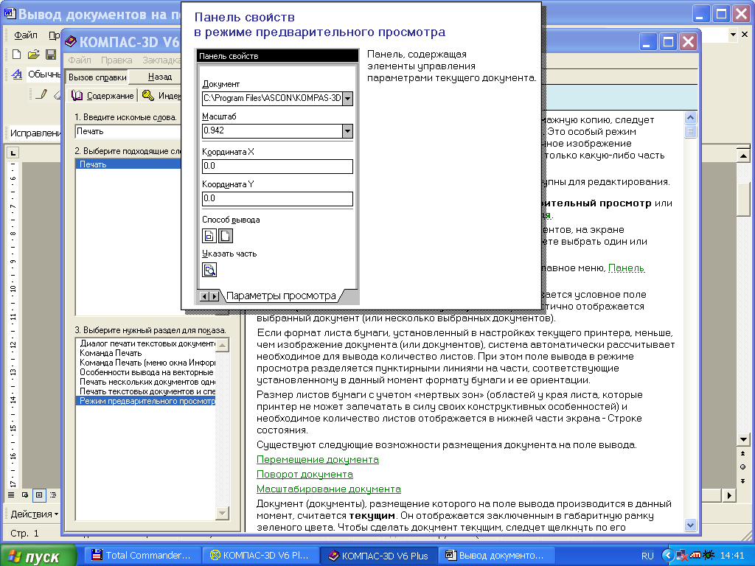Click the first output method icon under Способ вывода
This screenshot has height=566, width=755.
click(209, 236)
